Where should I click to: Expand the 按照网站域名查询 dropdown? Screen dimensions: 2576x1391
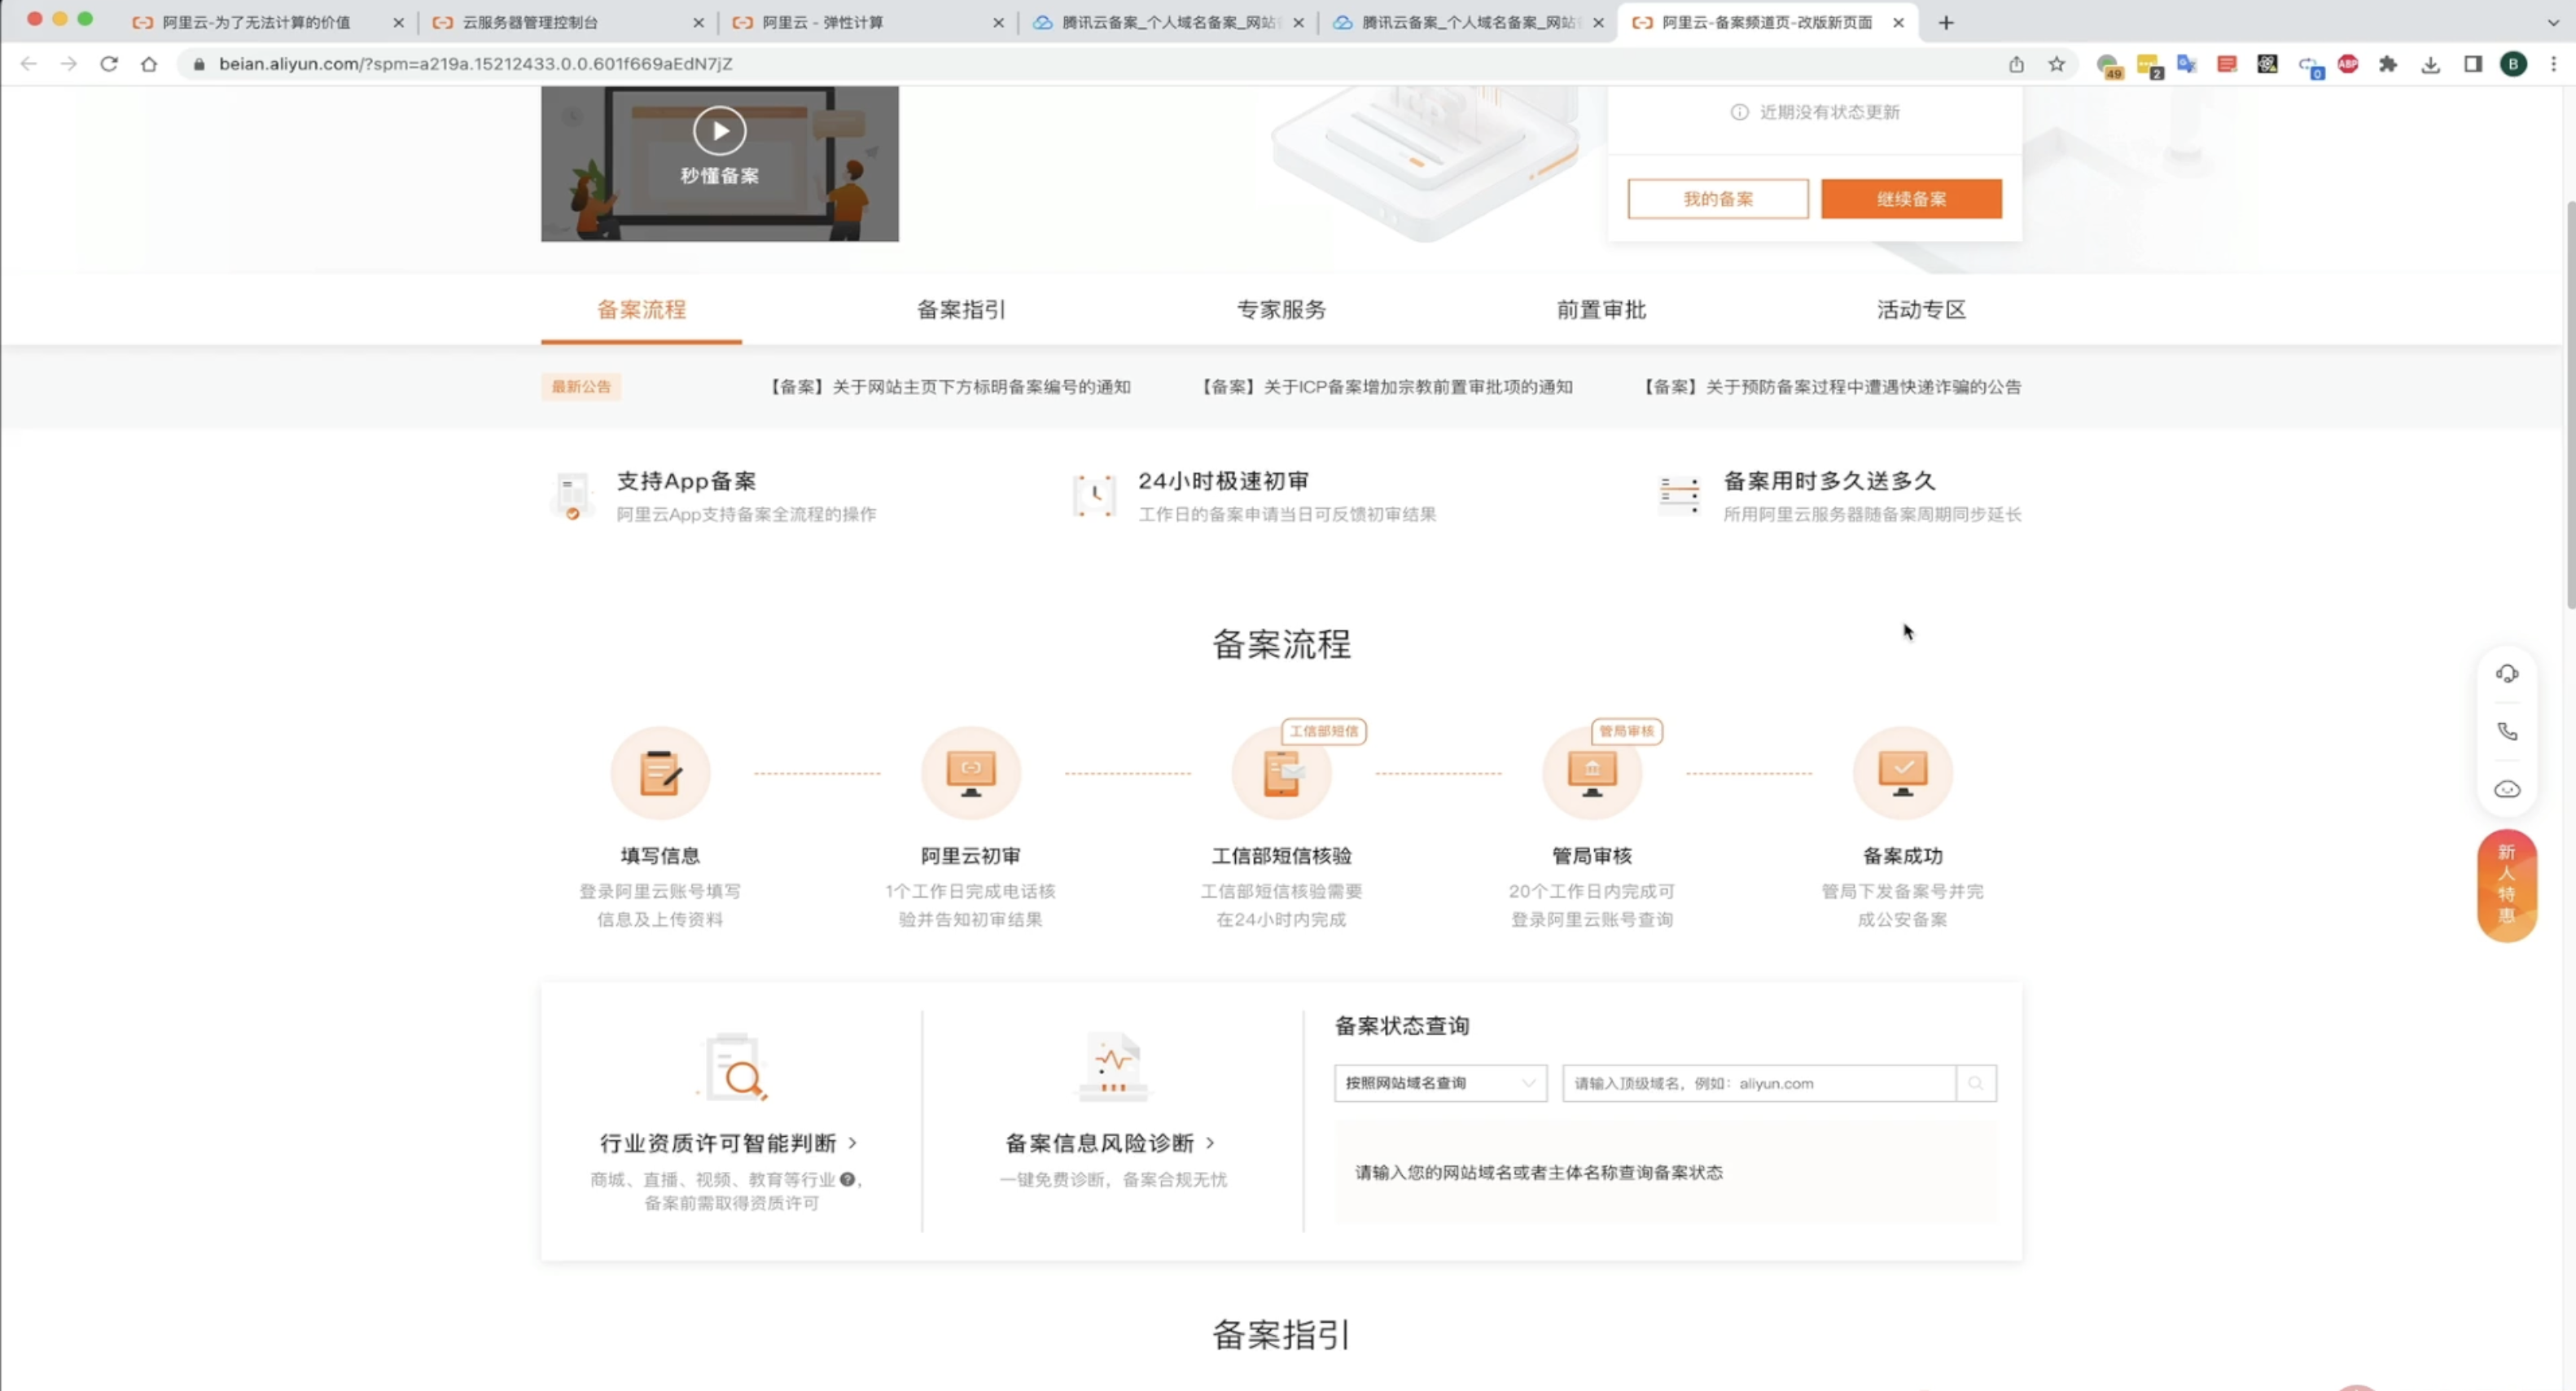click(x=1440, y=1083)
